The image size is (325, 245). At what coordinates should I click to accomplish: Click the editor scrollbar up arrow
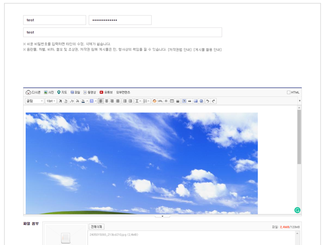click(x=299, y=108)
